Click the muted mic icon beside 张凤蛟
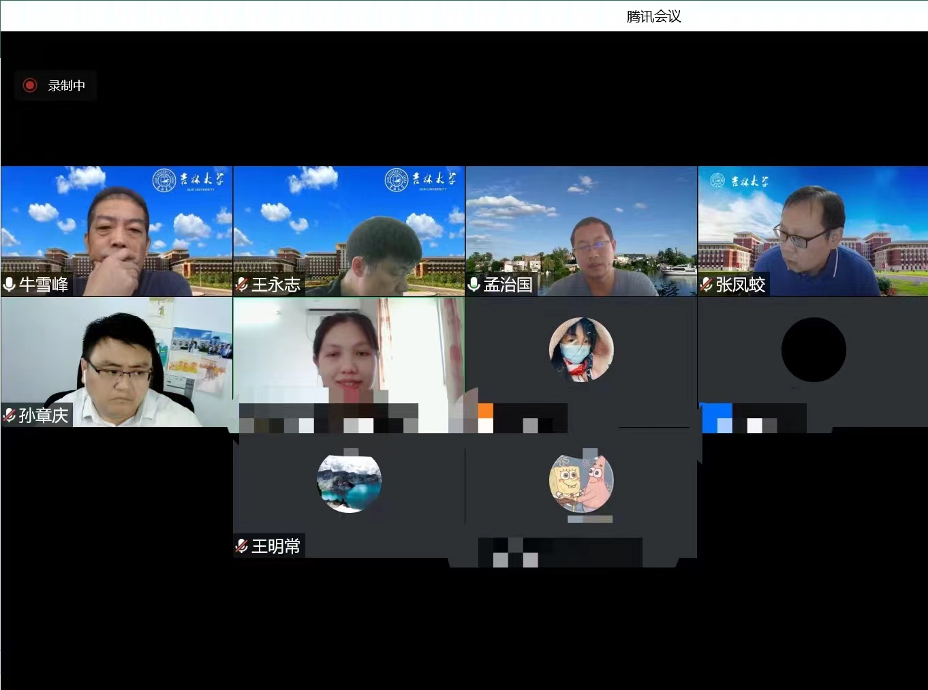The height and width of the screenshot is (690, 928). click(707, 285)
